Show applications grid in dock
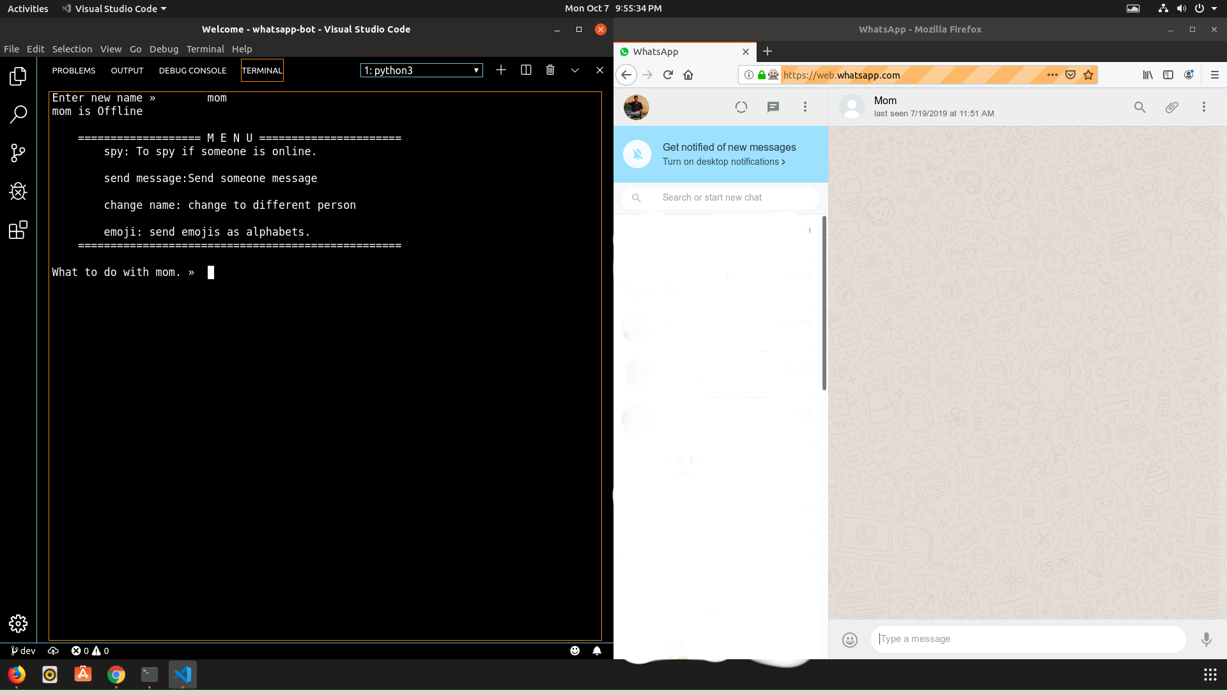1227x695 pixels. tap(1210, 675)
